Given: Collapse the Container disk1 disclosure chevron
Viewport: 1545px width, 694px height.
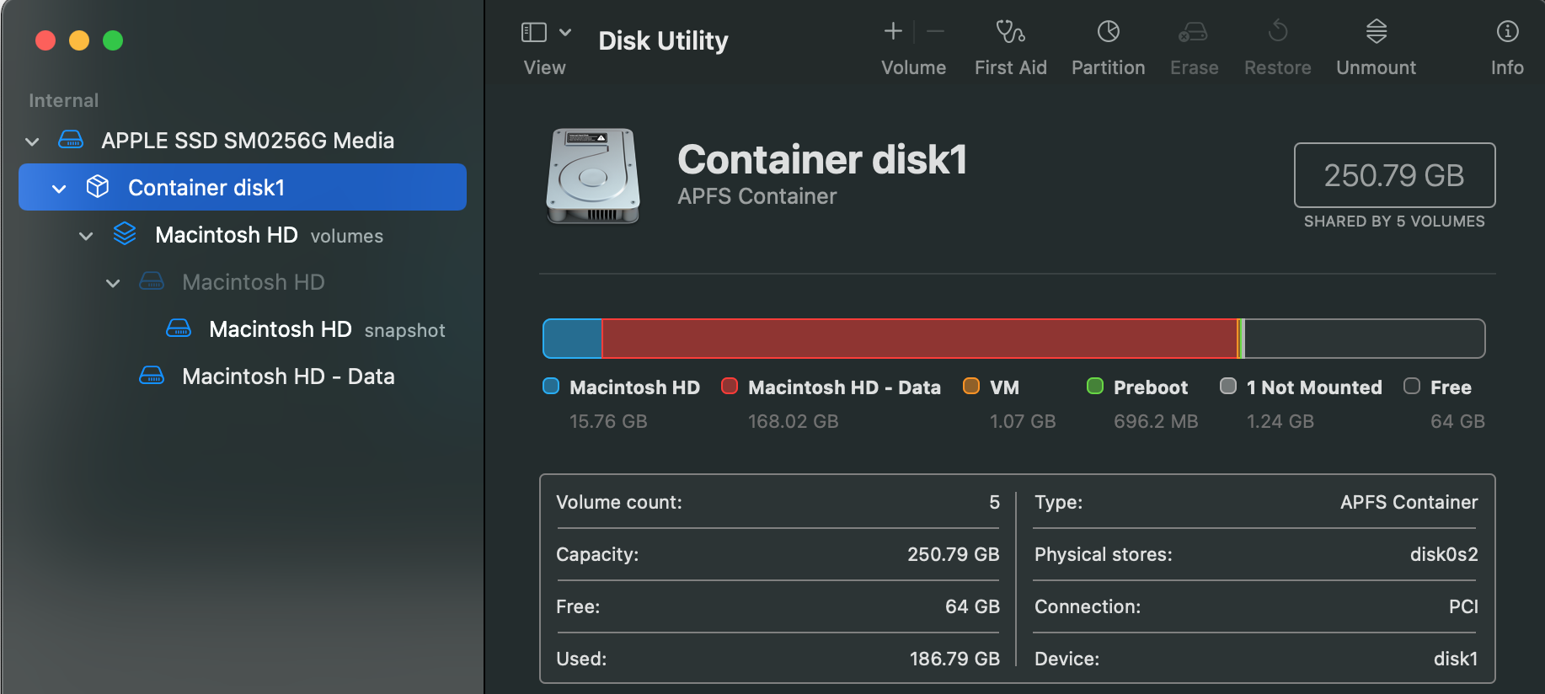Looking at the screenshot, I should [x=59, y=189].
